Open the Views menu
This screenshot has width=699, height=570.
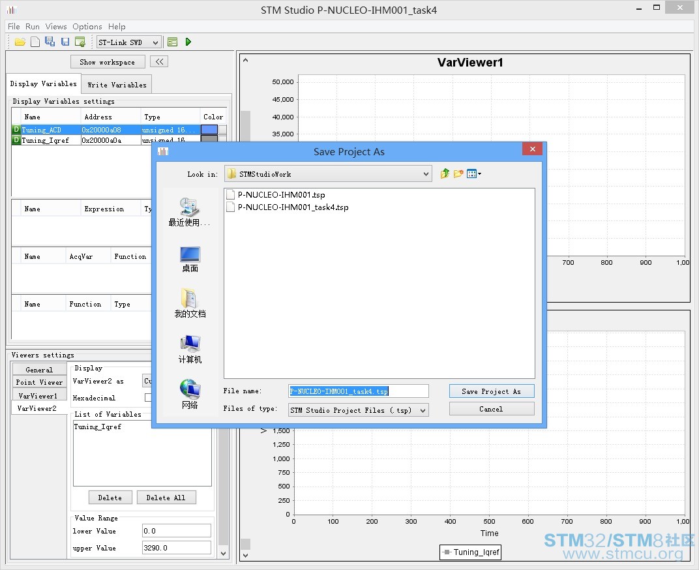click(x=55, y=26)
